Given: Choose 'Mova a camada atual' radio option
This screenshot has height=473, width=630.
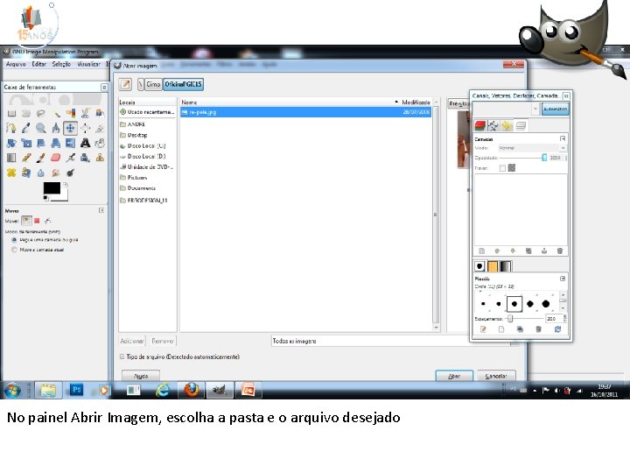Looking at the screenshot, I should pyautogui.click(x=38, y=250).
